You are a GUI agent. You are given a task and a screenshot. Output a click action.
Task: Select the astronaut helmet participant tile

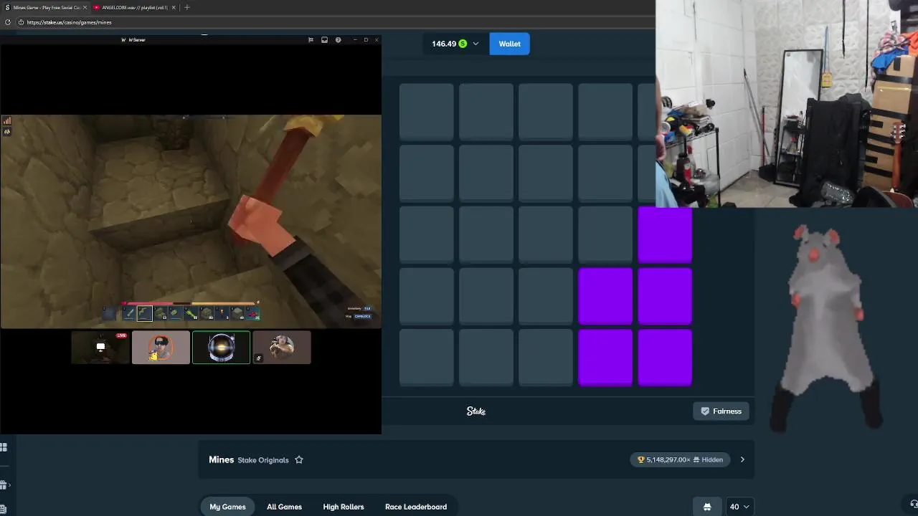pyautogui.click(x=221, y=348)
